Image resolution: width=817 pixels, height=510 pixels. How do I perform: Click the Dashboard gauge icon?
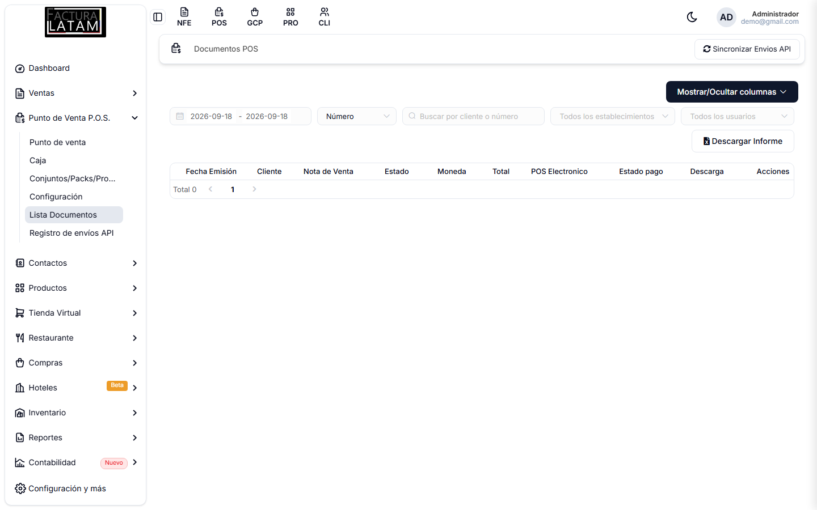coord(20,69)
